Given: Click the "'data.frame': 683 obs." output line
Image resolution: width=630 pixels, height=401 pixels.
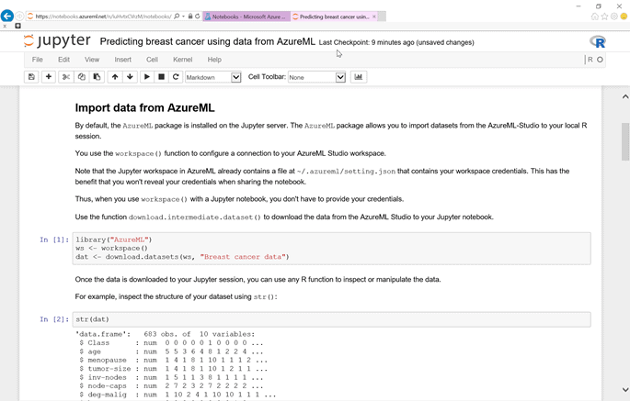Looking at the screenshot, I should click(x=165, y=334).
